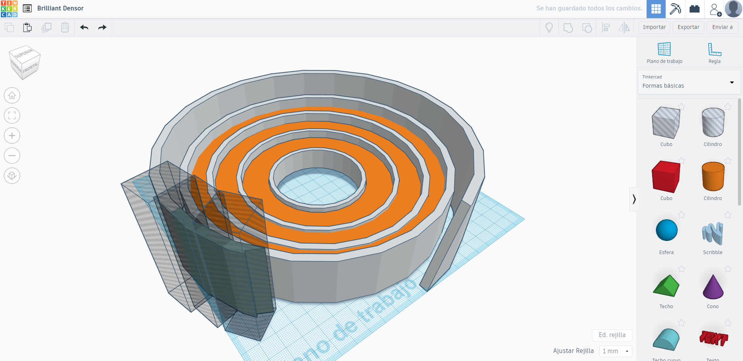Click the Delete trash icon

(65, 27)
